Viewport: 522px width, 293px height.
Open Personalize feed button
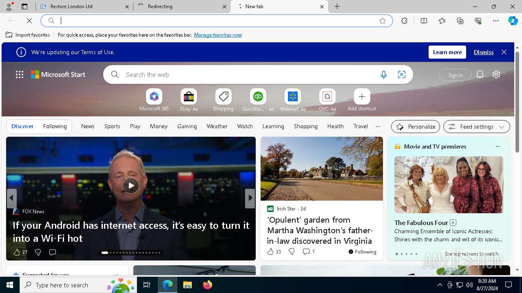(416, 127)
